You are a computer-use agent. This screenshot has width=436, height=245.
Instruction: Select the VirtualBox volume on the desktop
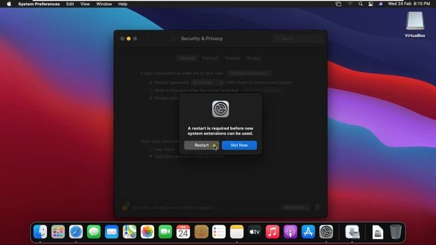click(415, 24)
